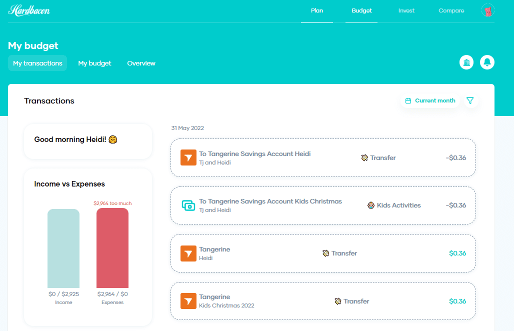Image resolution: width=514 pixels, height=331 pixels.
Task: Switch to the My budget tab
Action: (x=94, y=63)
